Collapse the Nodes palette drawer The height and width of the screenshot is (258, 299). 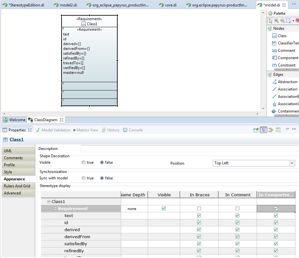click(278, 28)
